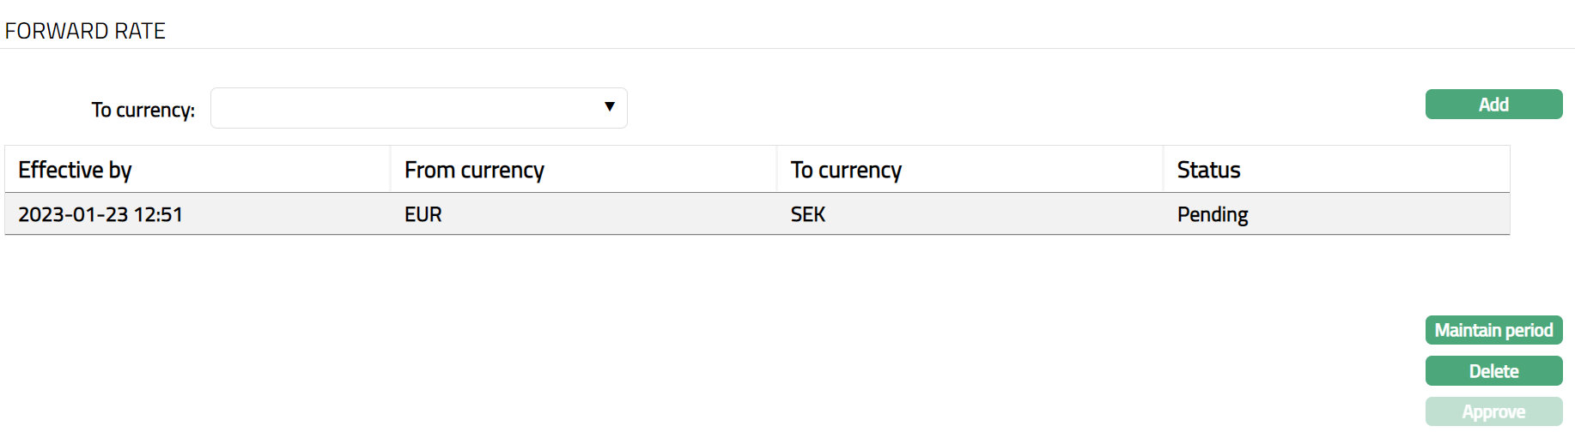Click the To currency filter label

143,110
